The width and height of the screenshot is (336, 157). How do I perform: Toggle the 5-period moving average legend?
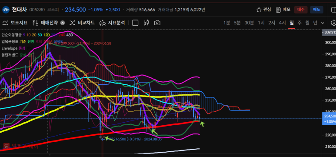tap(24, 35)
